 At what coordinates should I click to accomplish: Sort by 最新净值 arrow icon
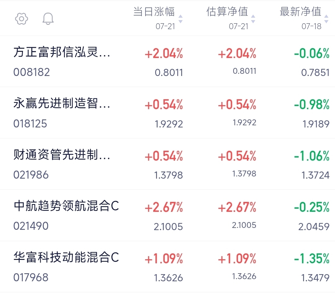pos(326,19)
